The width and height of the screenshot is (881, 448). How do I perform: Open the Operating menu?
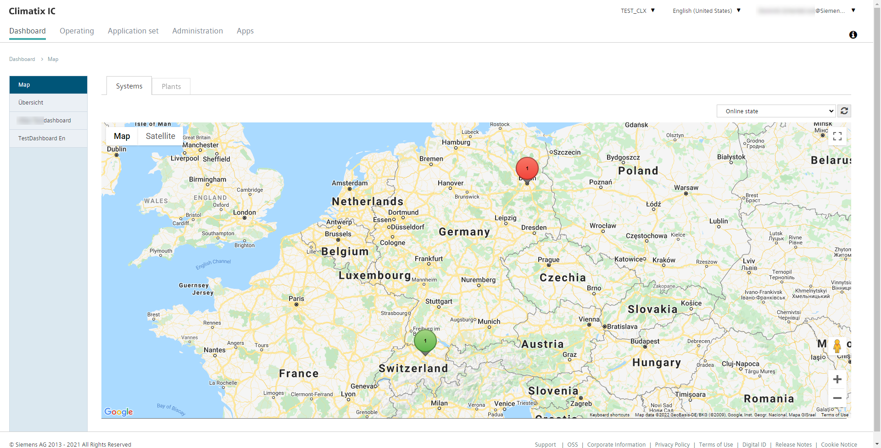click(77, 31)
